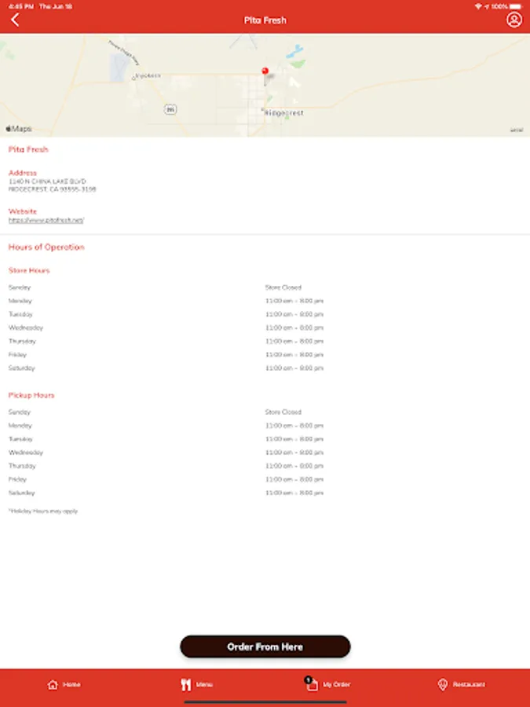Screen dimensions: 530x707
Task: Click Monday under Store Hours
Action: click(20, 301)
